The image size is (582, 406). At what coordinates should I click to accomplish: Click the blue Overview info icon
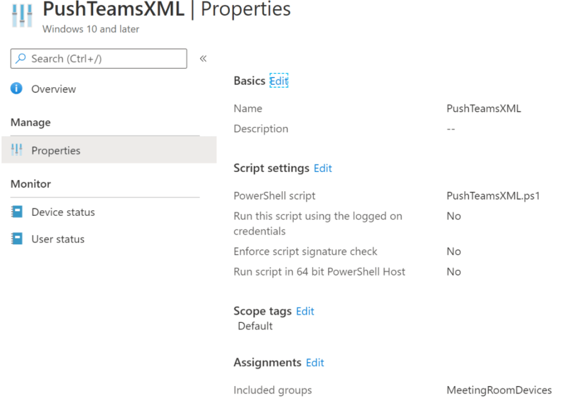(17, 89)
